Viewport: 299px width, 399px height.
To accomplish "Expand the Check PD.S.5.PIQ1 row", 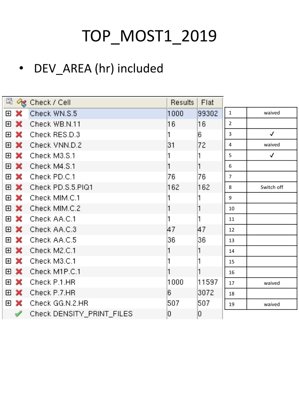I will [8, 187].
